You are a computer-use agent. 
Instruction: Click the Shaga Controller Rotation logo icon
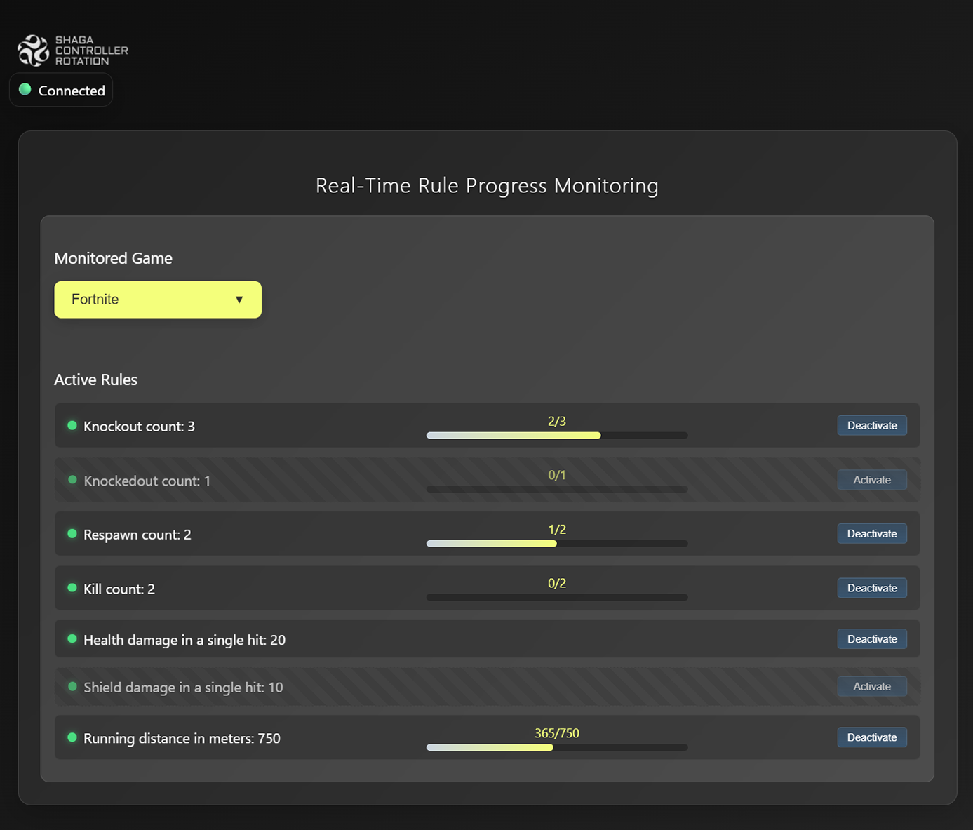click(x=33, y=51)
